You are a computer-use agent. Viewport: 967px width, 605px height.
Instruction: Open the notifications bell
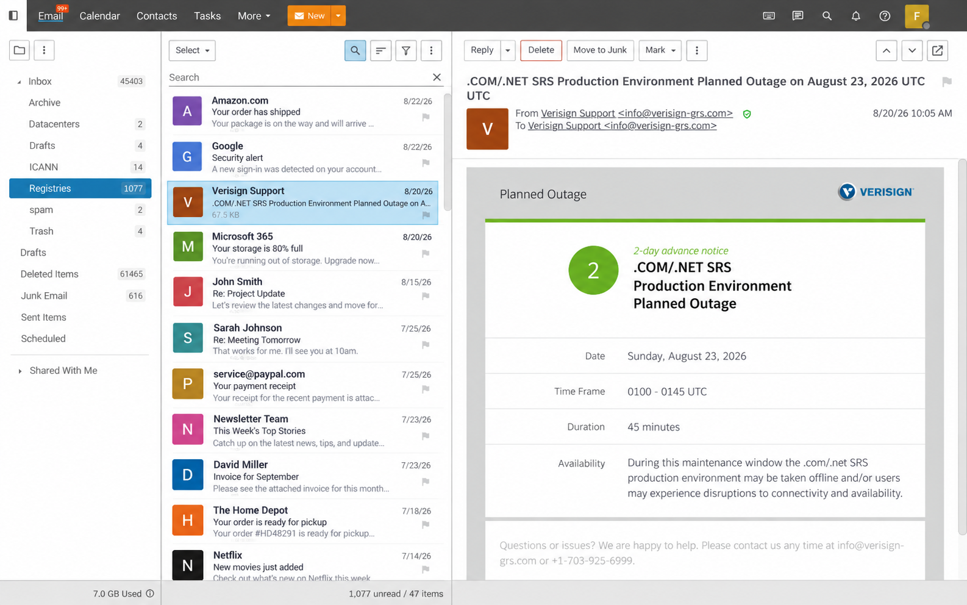coord(856,16)
